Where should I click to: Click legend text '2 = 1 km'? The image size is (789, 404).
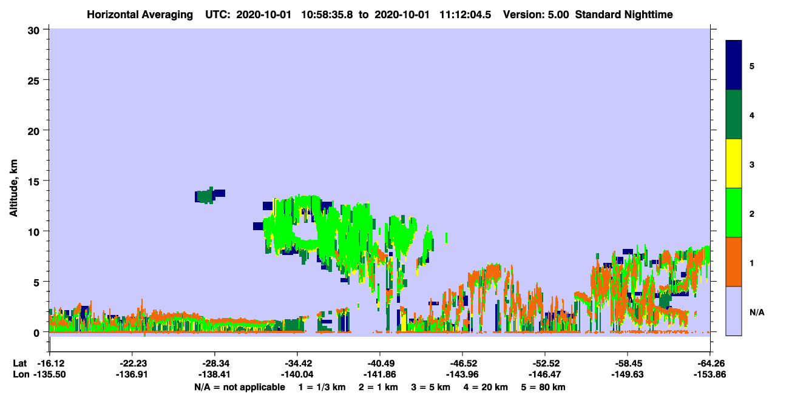tap(378, 387)
